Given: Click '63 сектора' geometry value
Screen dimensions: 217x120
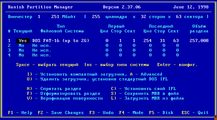Looking at the screenshot, I should click(x=190, y=17).
